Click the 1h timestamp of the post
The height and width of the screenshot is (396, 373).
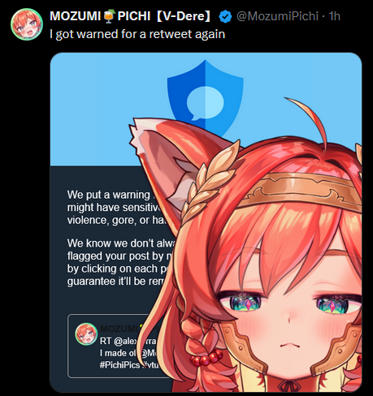334,16
